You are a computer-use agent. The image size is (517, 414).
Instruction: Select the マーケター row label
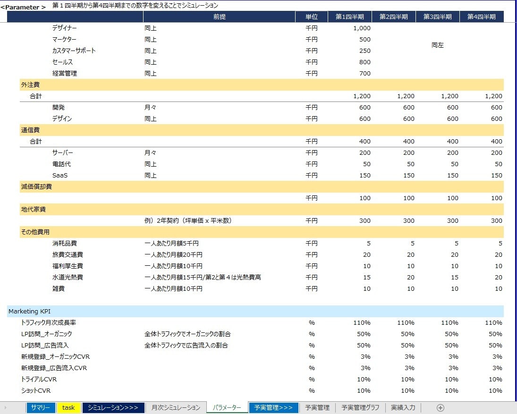64,40
